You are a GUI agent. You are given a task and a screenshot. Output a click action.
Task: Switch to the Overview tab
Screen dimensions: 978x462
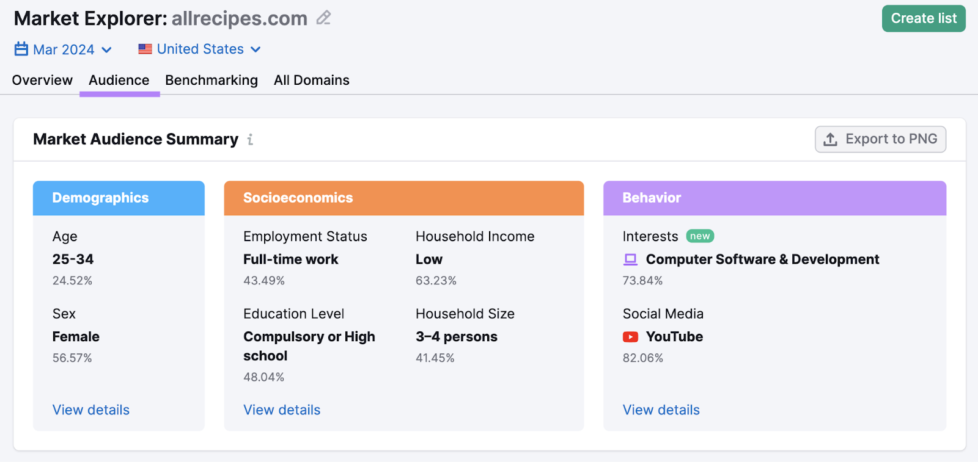(x=42, y=81)
